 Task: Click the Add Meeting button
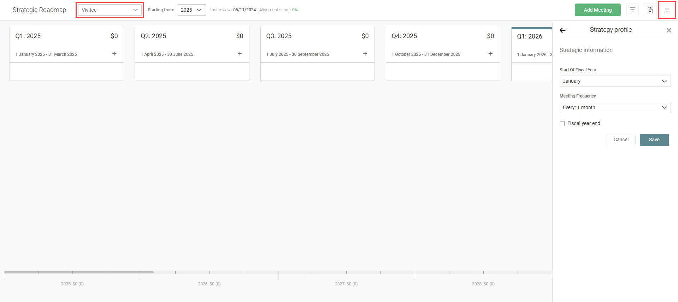point(597,10)
